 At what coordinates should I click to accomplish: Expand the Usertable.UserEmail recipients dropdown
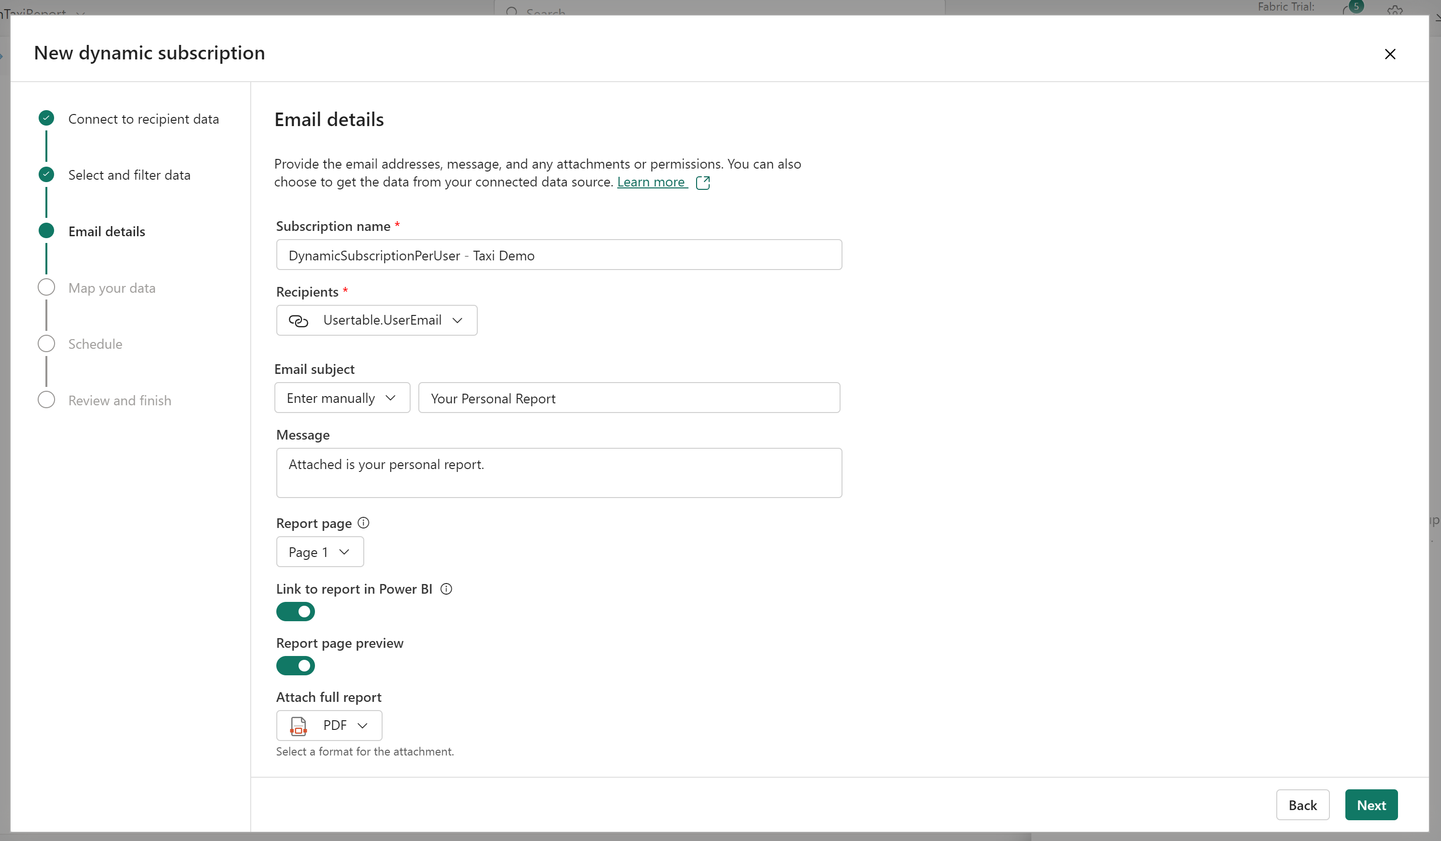(458, 321)
